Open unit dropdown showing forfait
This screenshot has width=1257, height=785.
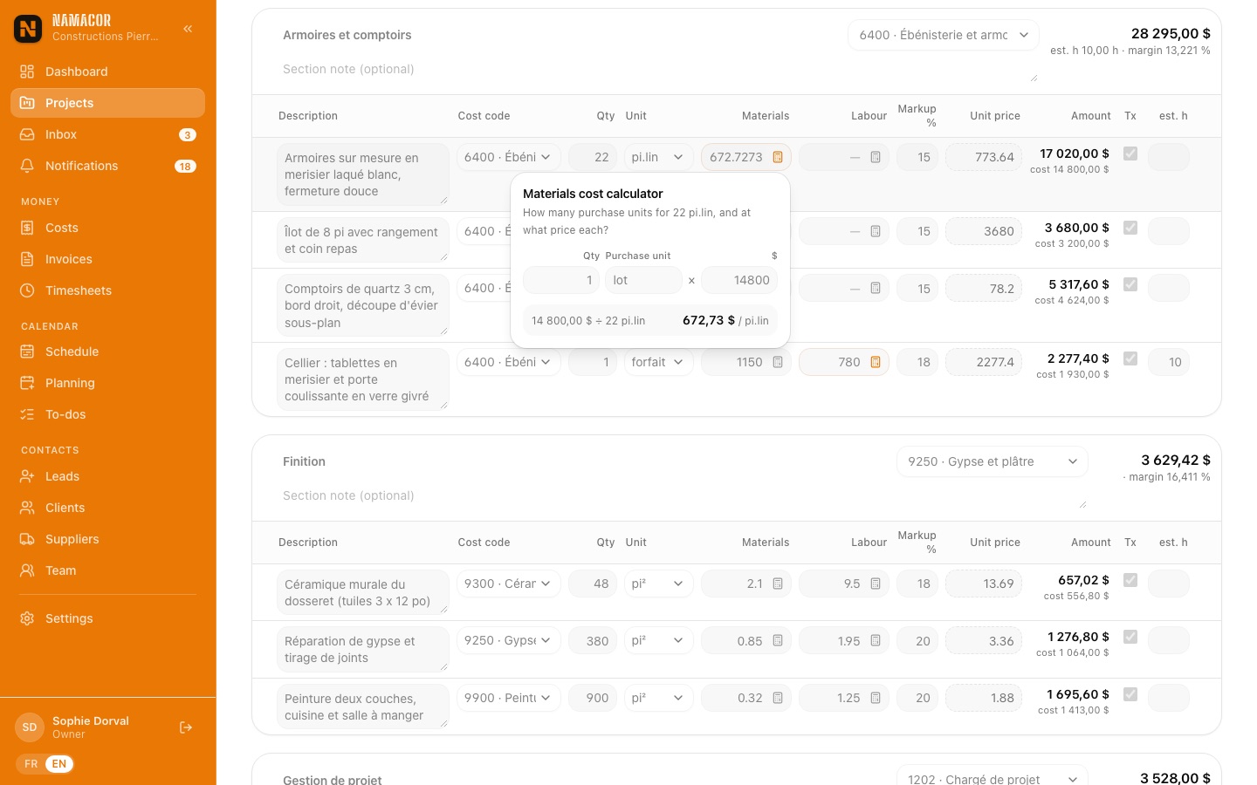click(x=659, y=362)
